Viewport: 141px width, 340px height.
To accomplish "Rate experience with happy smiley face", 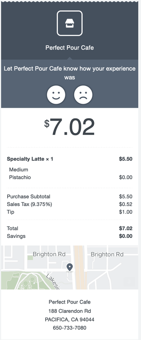I will point(56,95).
